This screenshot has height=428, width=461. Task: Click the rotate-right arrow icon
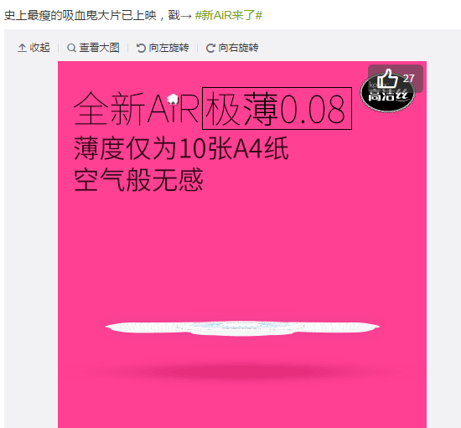point(210,48)
